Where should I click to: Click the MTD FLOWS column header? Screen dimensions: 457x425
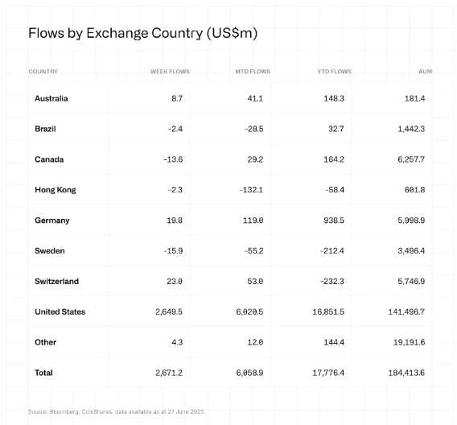pos(253,72)
